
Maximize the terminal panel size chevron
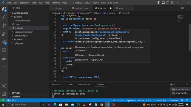182,84
